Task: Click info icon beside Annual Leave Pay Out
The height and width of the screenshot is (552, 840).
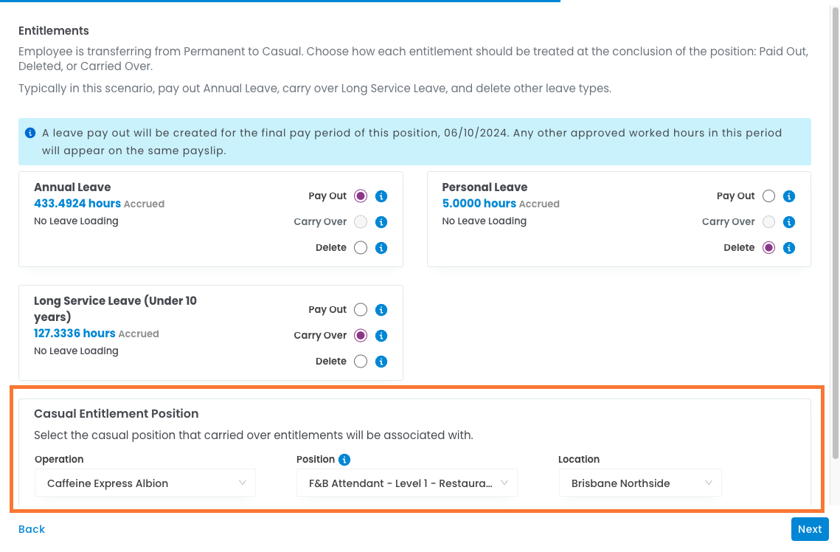Action: (x=381, y=196)
